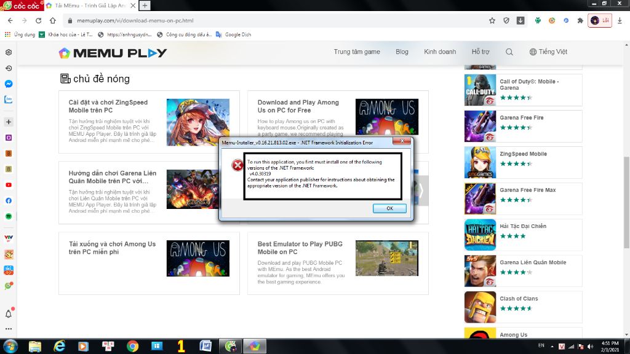Screen dimensions: 630x354
Task: Open the history icon in the sidebar
Action: coord(9,68)
